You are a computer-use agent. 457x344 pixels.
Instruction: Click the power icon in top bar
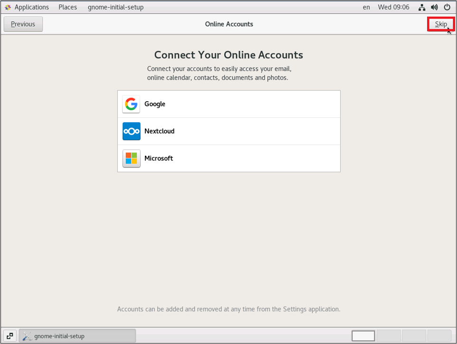447,7
